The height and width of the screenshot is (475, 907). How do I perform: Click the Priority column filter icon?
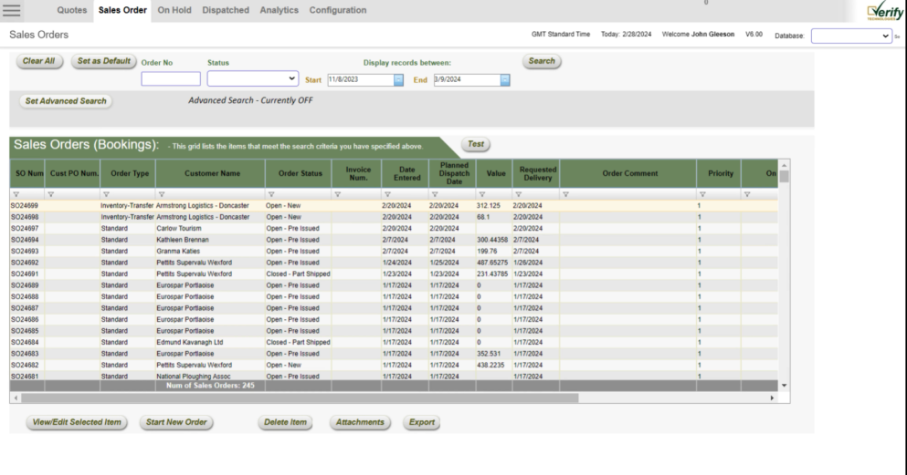701,194
